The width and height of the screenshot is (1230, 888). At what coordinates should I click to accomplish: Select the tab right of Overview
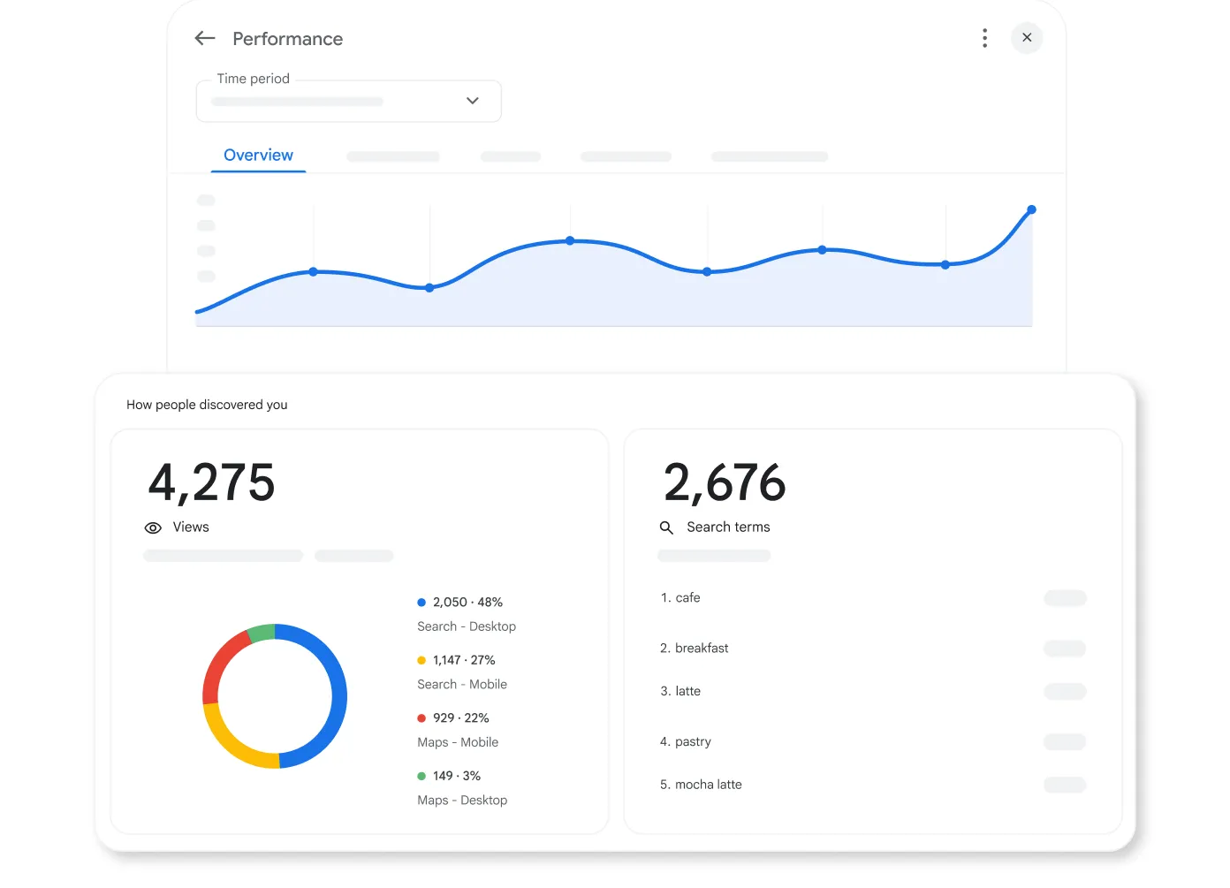[x=393, y=156]
